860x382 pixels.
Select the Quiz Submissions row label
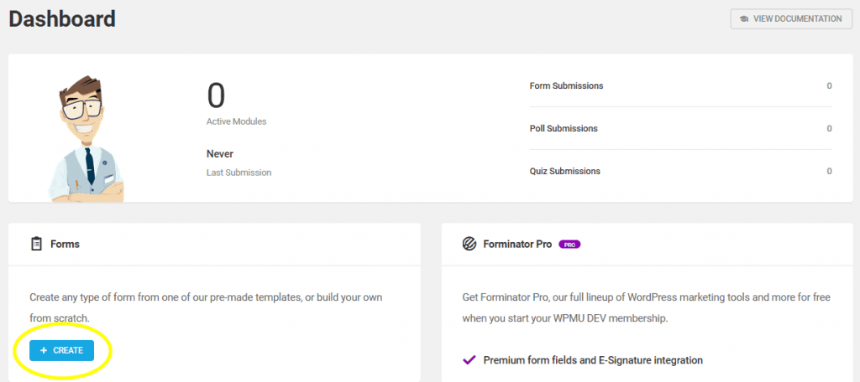[x=564, y=171]
